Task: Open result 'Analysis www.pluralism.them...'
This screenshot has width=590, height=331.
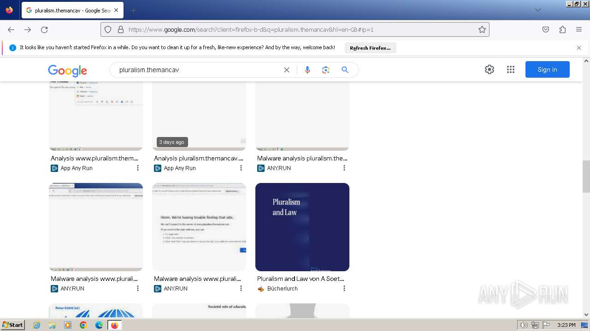Action: [x=94, y=158]
